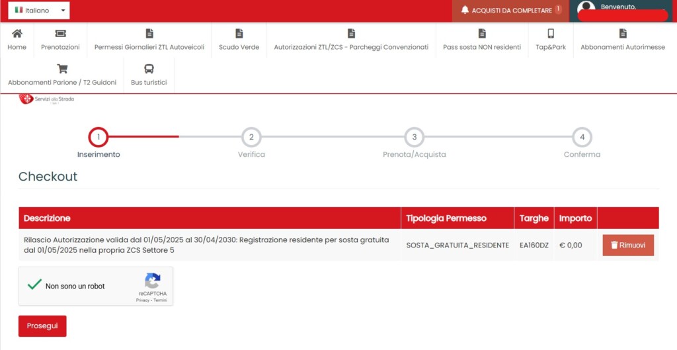
Task: Click the Servizi alla Strada logo
Action: coord(46,99)
